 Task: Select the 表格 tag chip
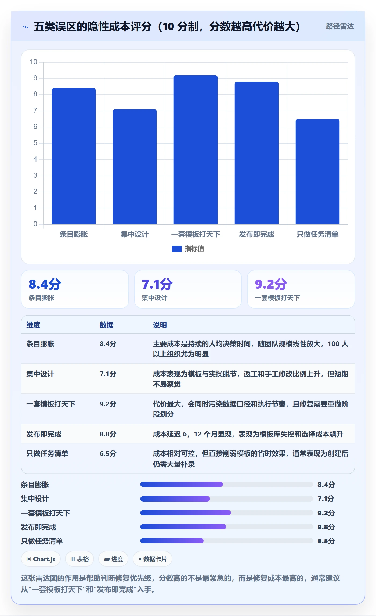coord(79,559)
